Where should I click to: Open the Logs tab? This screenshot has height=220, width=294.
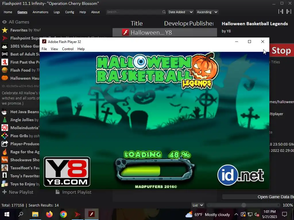57,12
